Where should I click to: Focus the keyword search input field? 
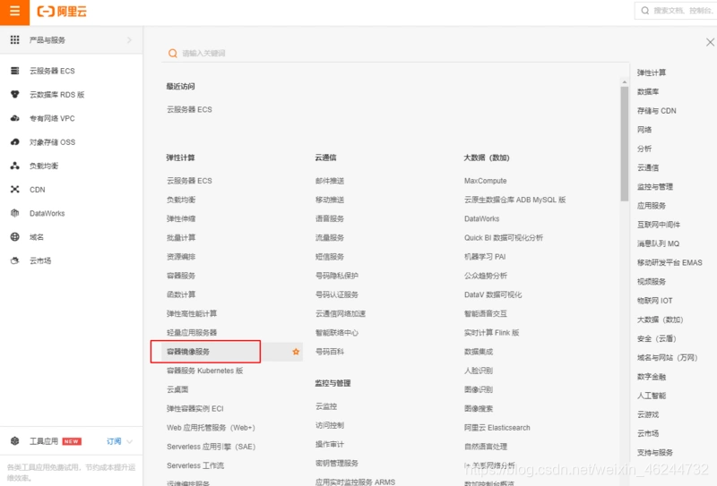pyautogui.click(x=395, y=54)
